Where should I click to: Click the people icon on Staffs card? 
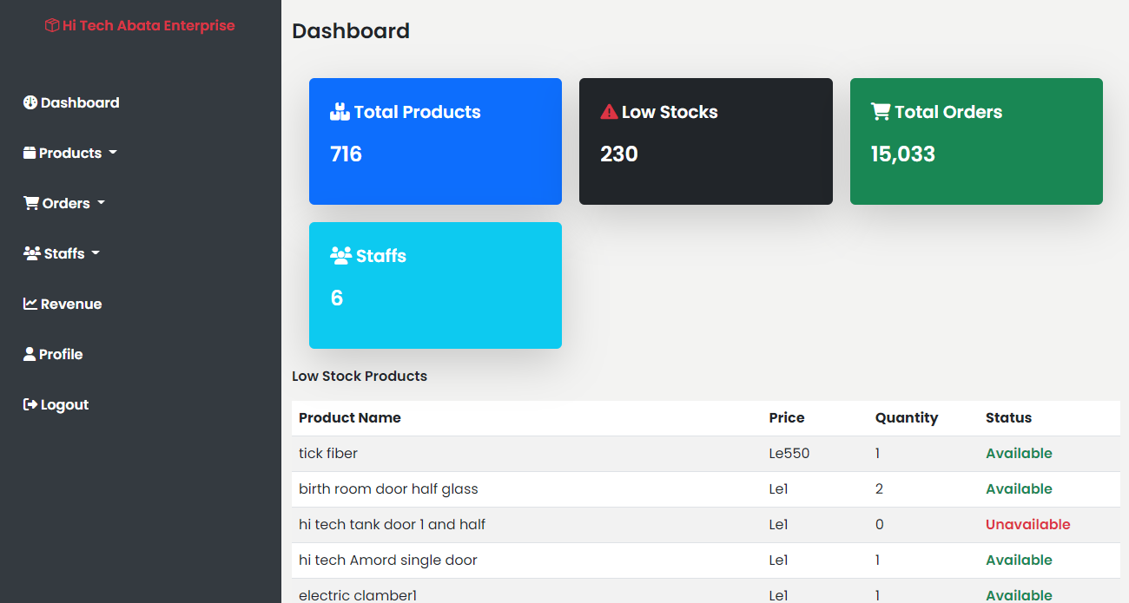340,256
